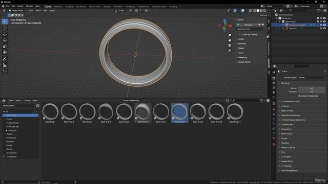Select Base Ring 4 asset thumbnail
The image size is (328, 184).
tap(106, 113)
